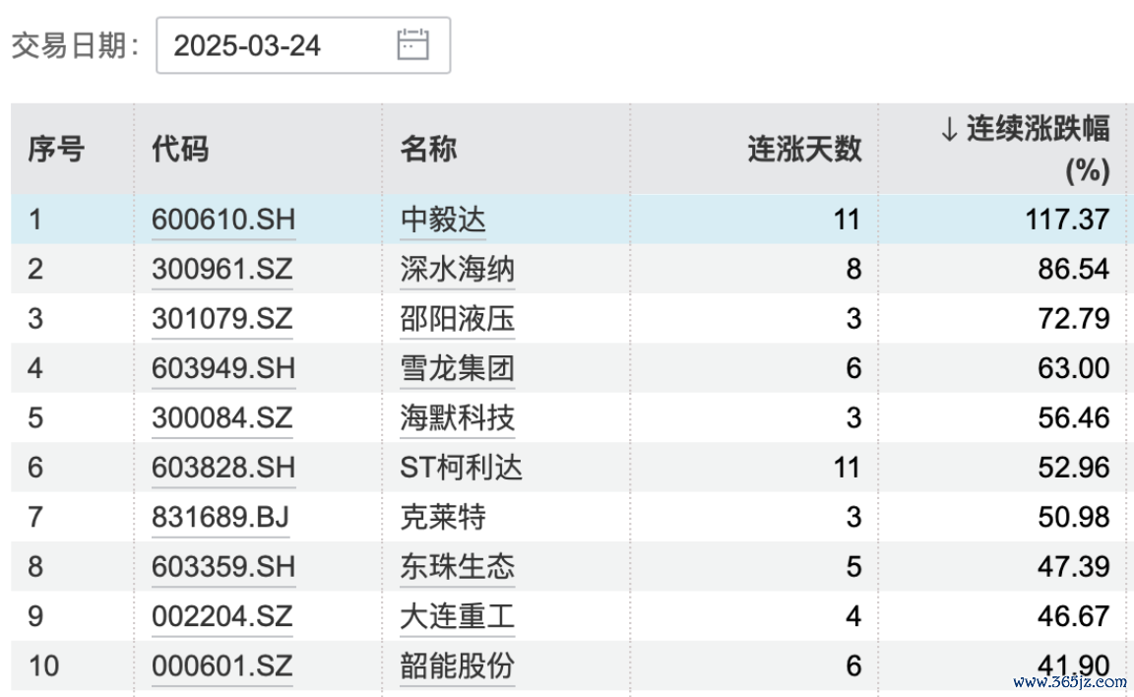Screen dimensions: 1134x697
Task: Click the trading date input 2025-03-24
Action: pyautogui.click(x=303, y=45)
